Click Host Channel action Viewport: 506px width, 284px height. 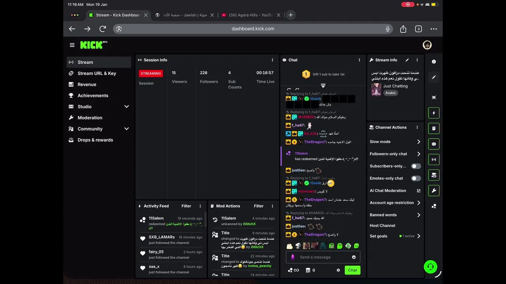pos(382,226)
